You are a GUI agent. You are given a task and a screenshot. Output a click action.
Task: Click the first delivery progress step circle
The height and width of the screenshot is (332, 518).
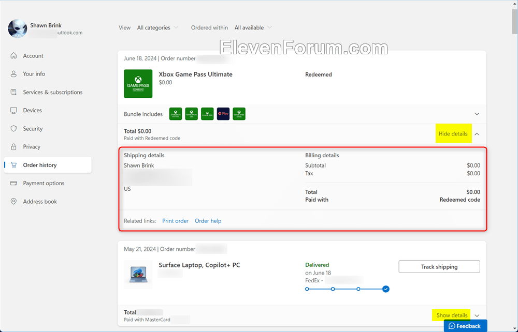(x=307, y=289)
